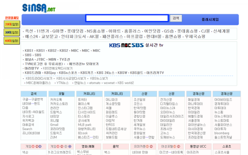Enter the 20대 age chat room
The height and width of the screenshot is (155, 248).
pos(12,24)
